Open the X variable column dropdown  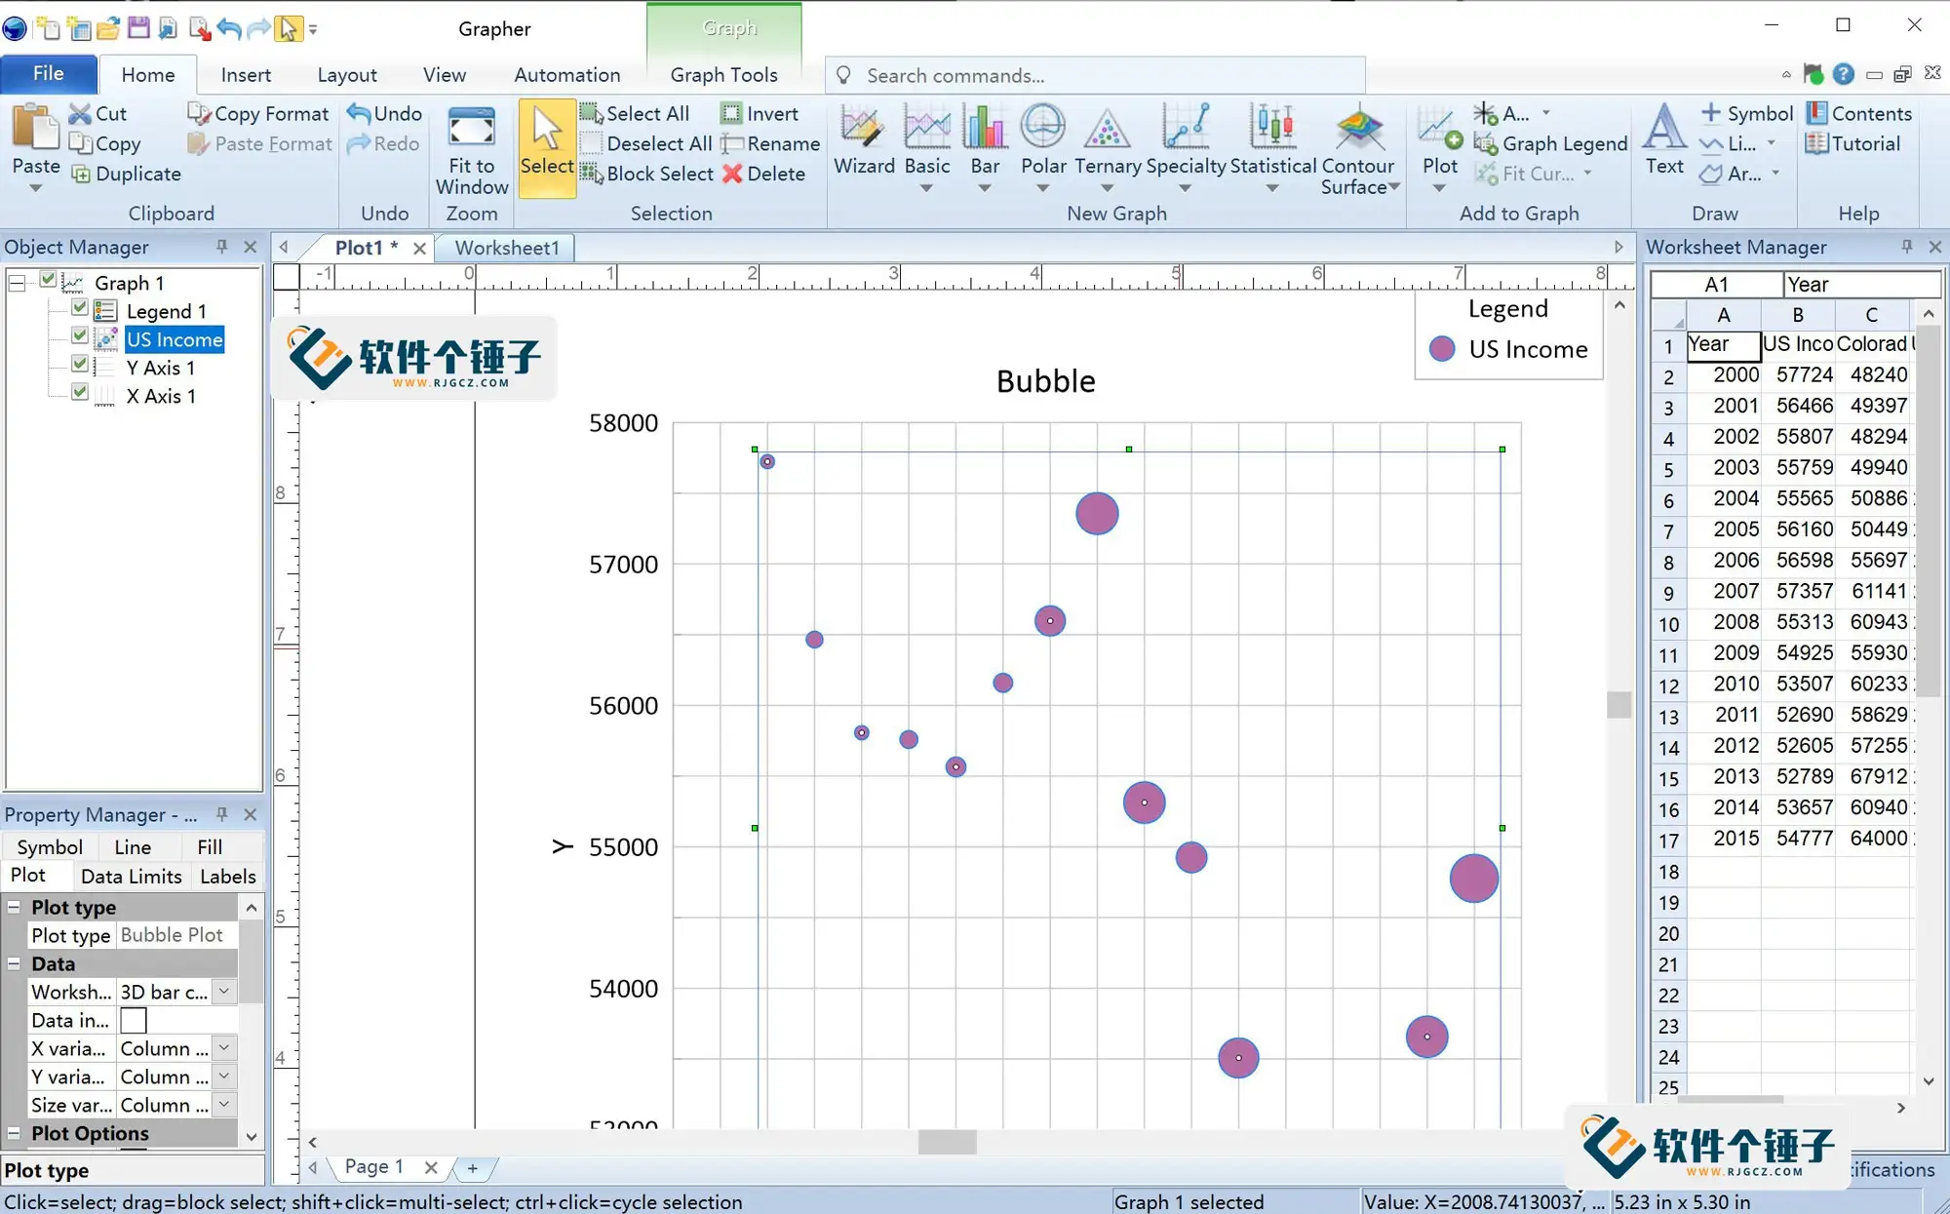pos(224,1048)
